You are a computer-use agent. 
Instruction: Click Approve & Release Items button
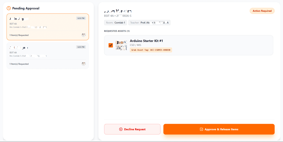[x=219, y=129]
